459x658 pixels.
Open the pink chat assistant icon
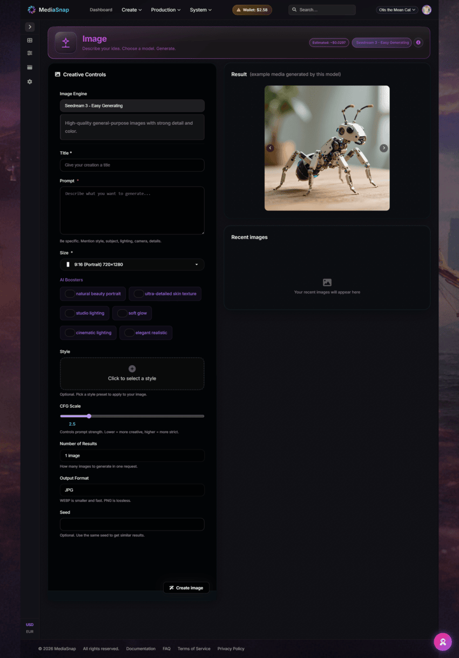442,642
